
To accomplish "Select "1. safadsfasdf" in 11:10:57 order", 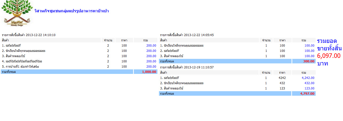I will point(169,78).
